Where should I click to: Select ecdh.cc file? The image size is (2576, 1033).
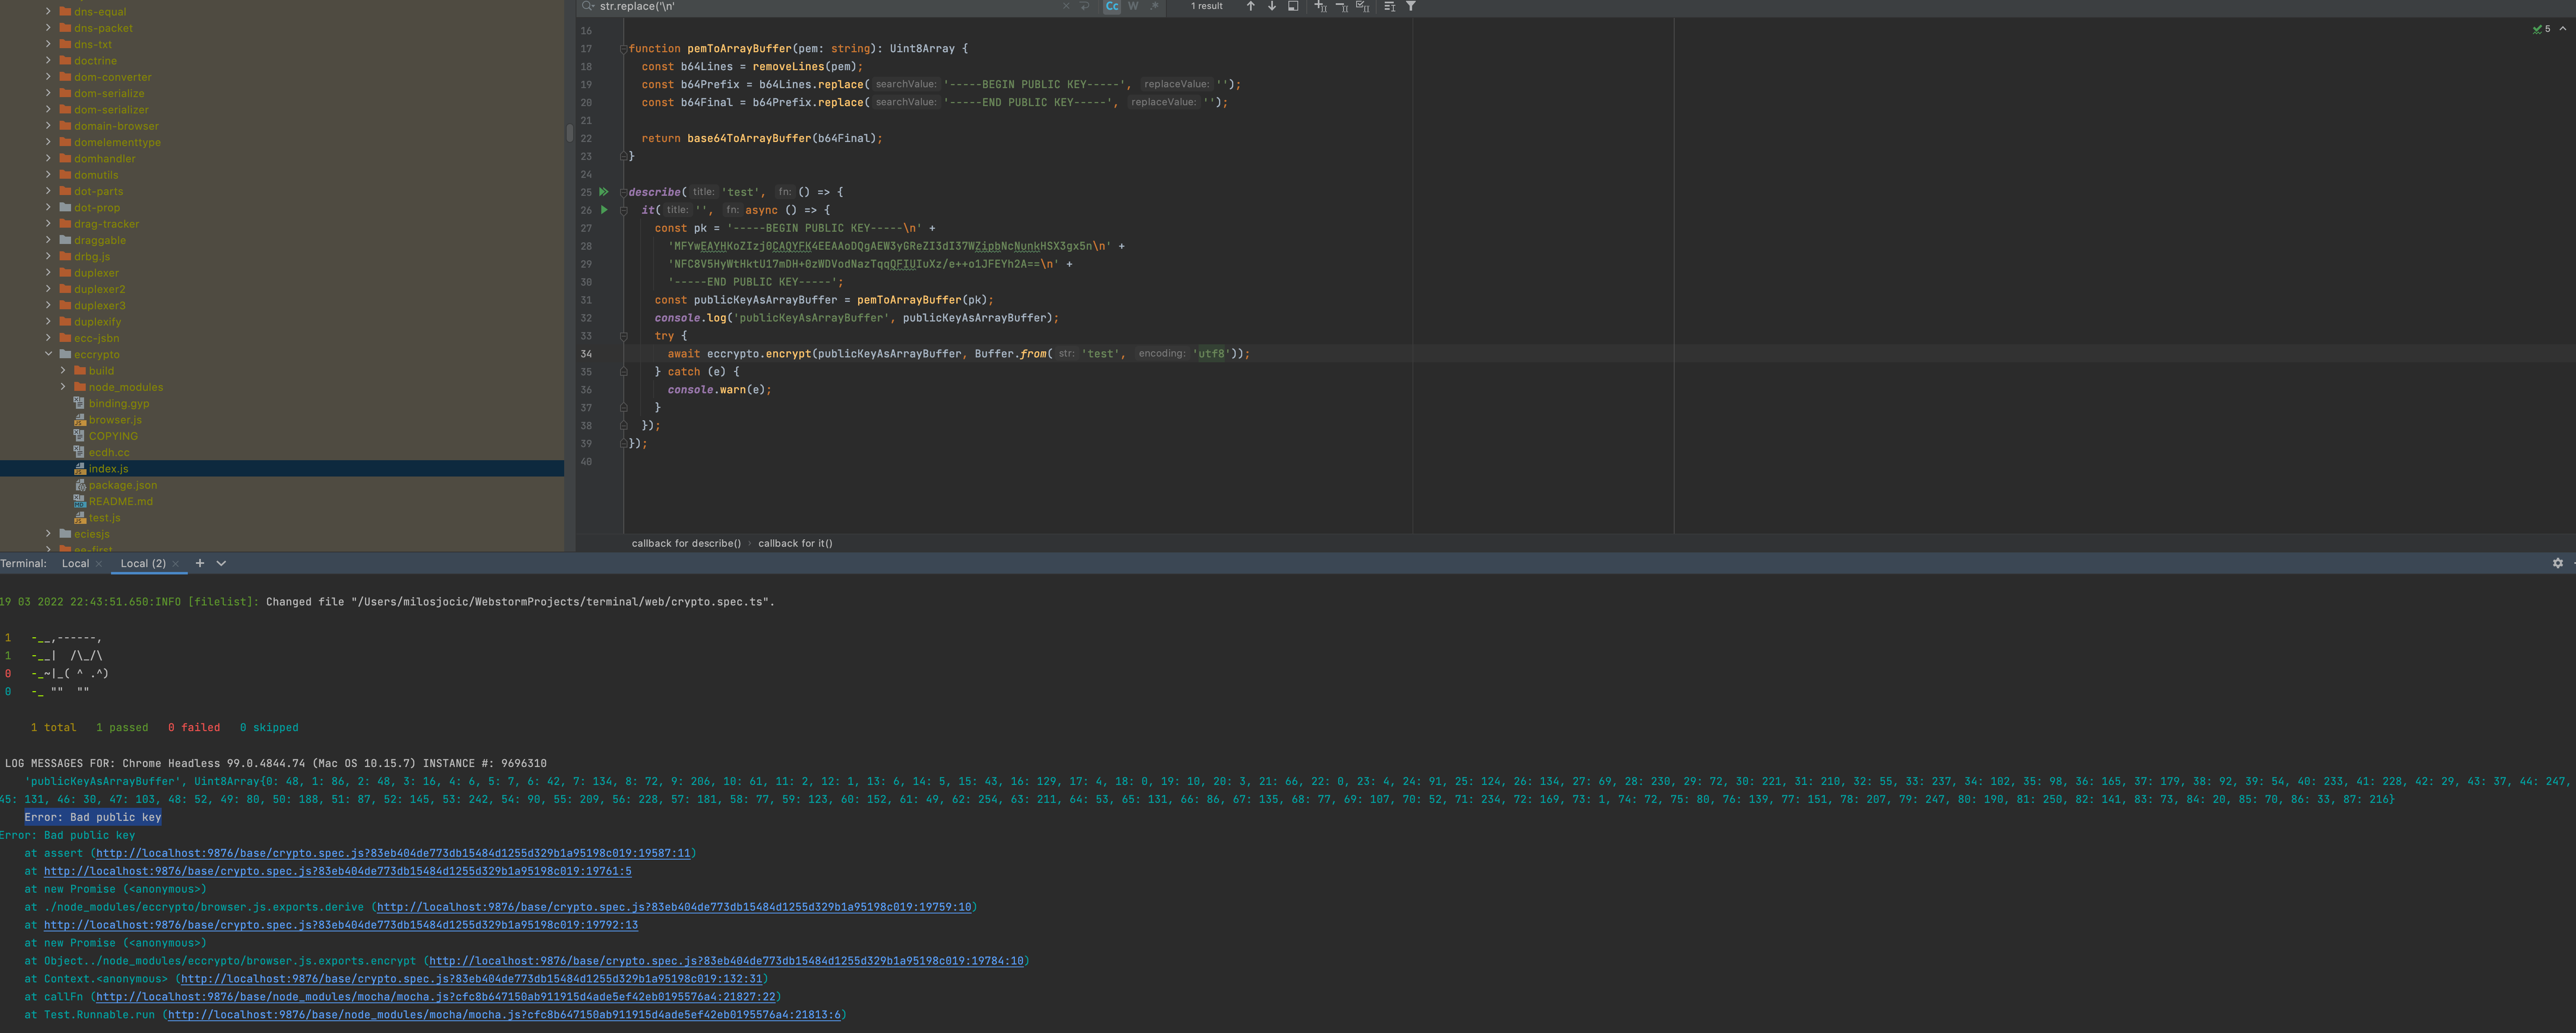pyautogui.click(x=109, y=452)
